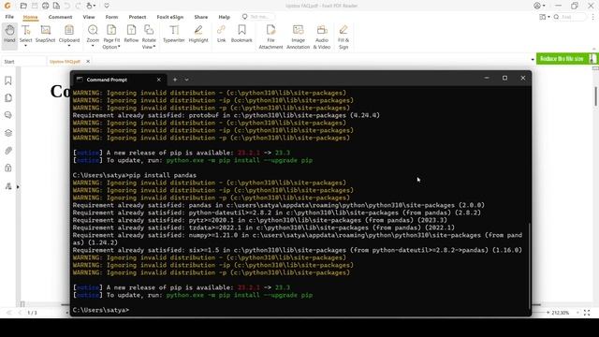Open the File menu
This screenshot has width=599, height=337.
[x=9, y=17]
